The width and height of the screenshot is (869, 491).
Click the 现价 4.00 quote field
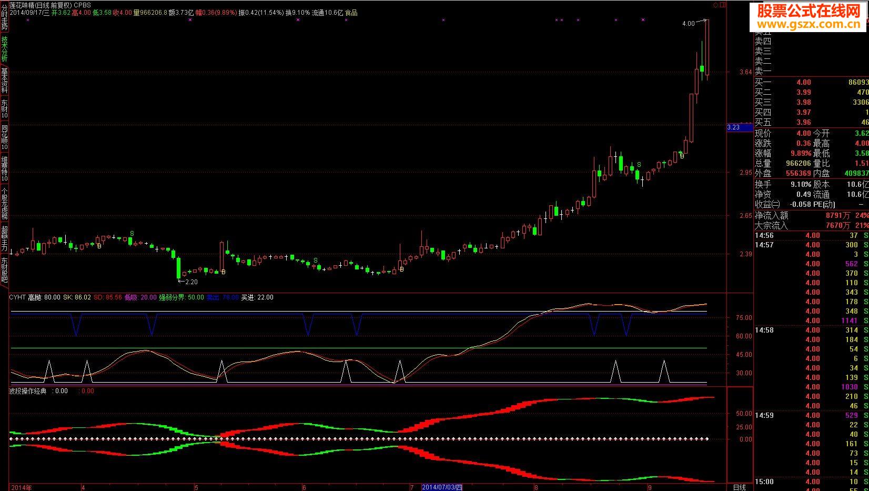(783, 134)
